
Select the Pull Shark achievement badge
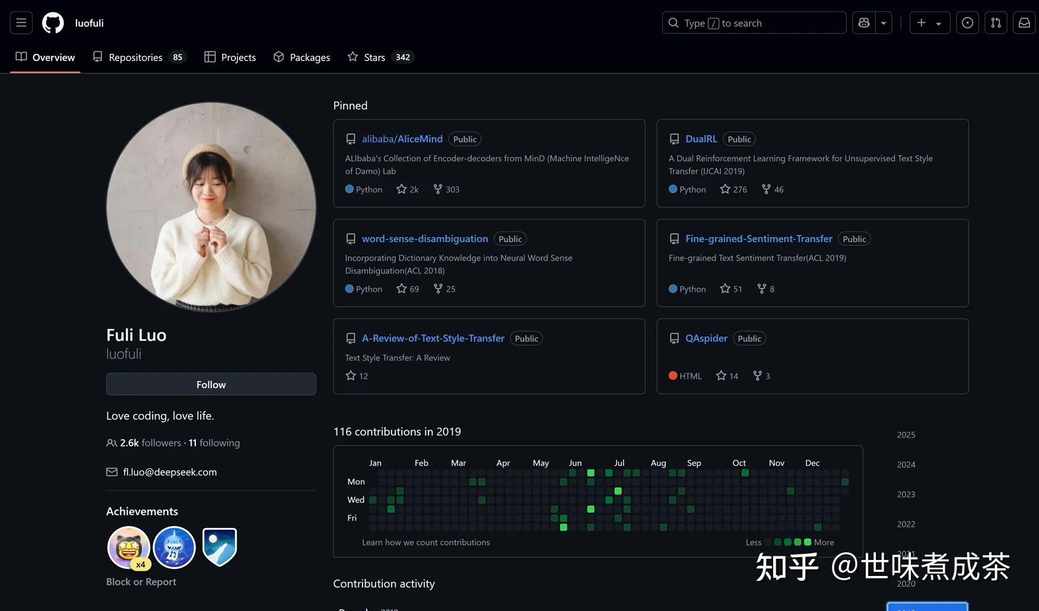(174, 546)
